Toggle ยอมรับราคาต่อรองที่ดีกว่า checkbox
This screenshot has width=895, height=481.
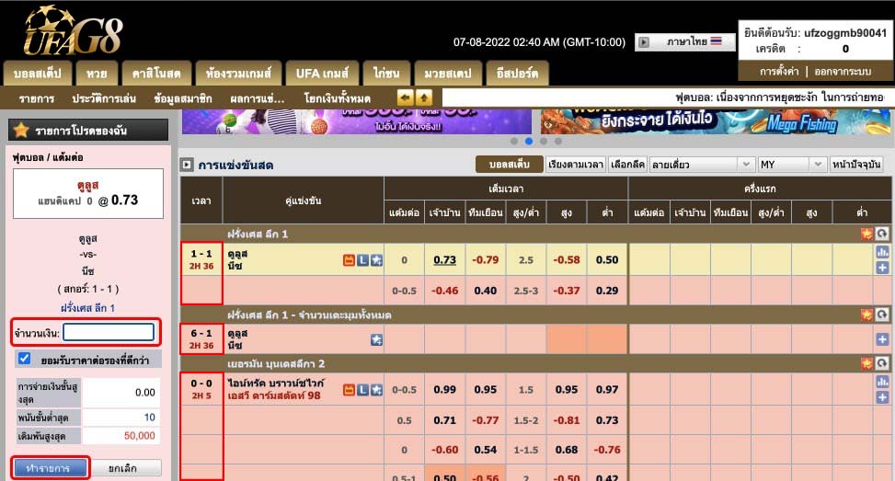(x=24, y=359)
